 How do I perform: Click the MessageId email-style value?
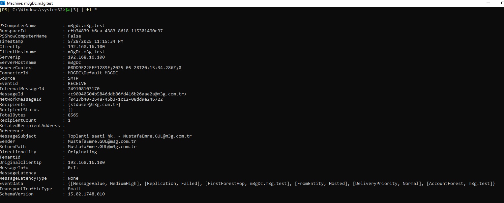[127, 94]
